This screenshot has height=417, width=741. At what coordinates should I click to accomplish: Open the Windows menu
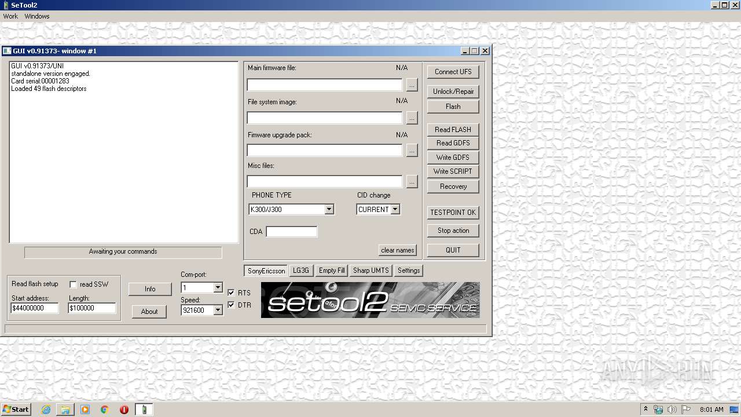click(37, 16)
